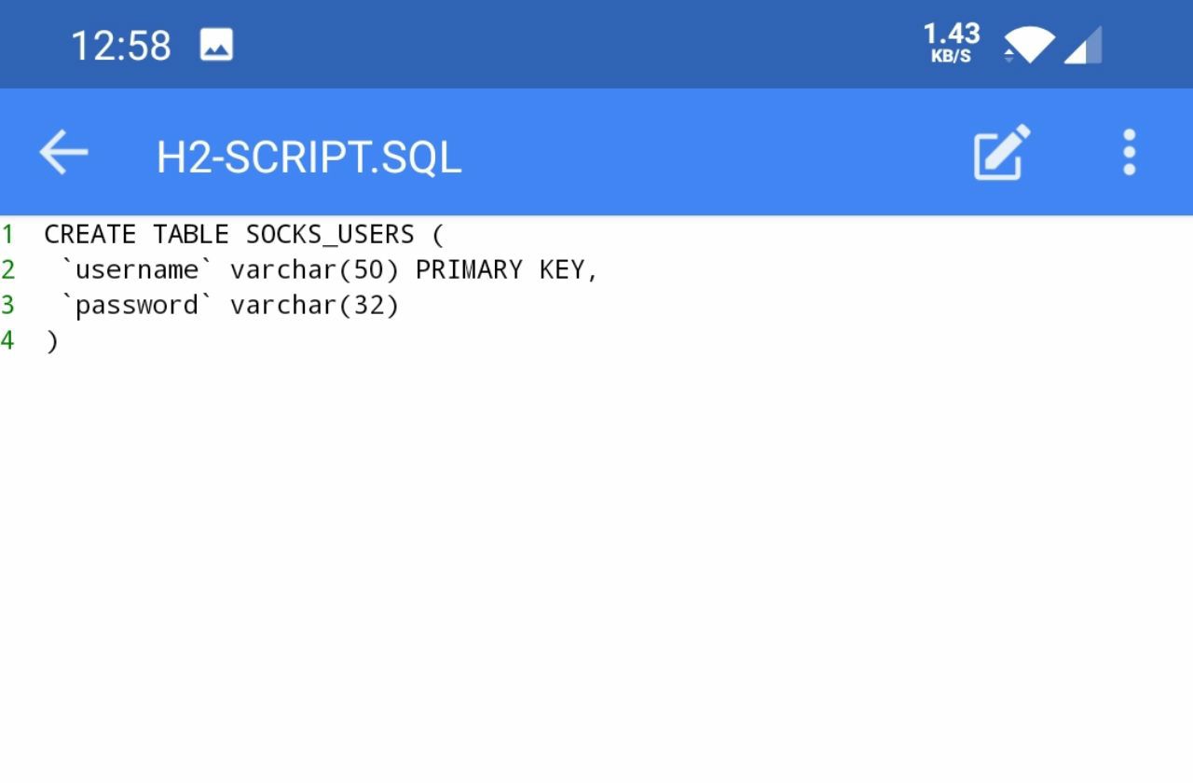Tap the back arrow icon

click(63, 152)
